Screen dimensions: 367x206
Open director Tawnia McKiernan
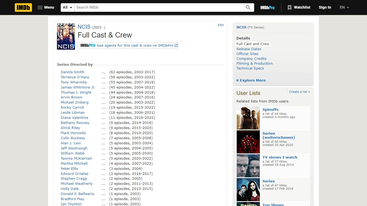click(76, 158)
